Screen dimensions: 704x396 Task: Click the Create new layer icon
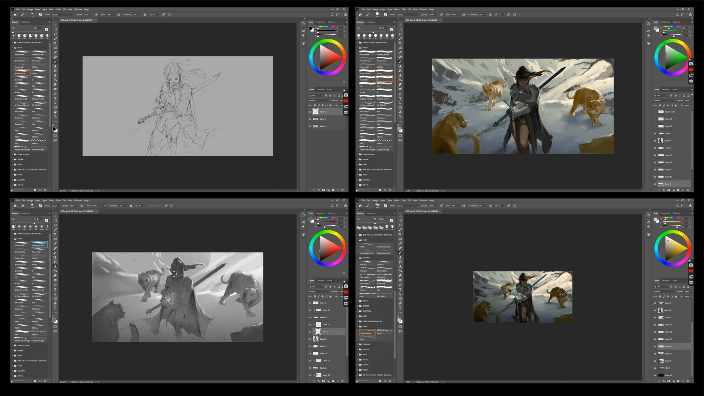point(338,190)
